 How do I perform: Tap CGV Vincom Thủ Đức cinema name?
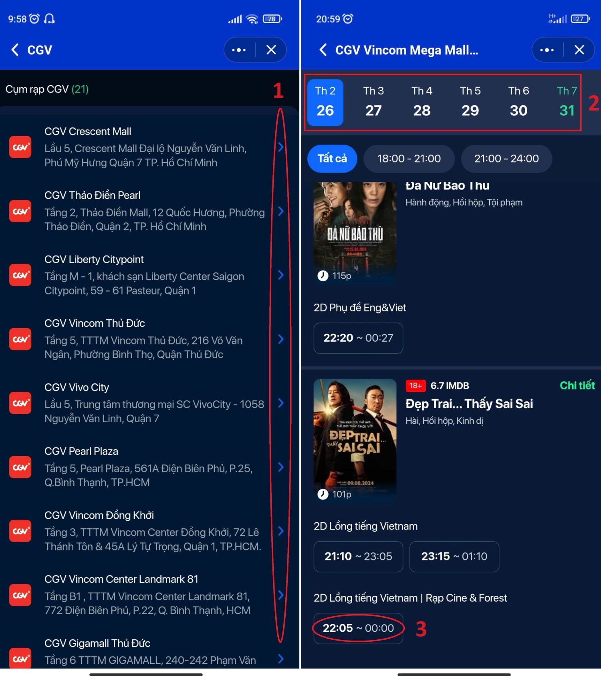[95, 323]
